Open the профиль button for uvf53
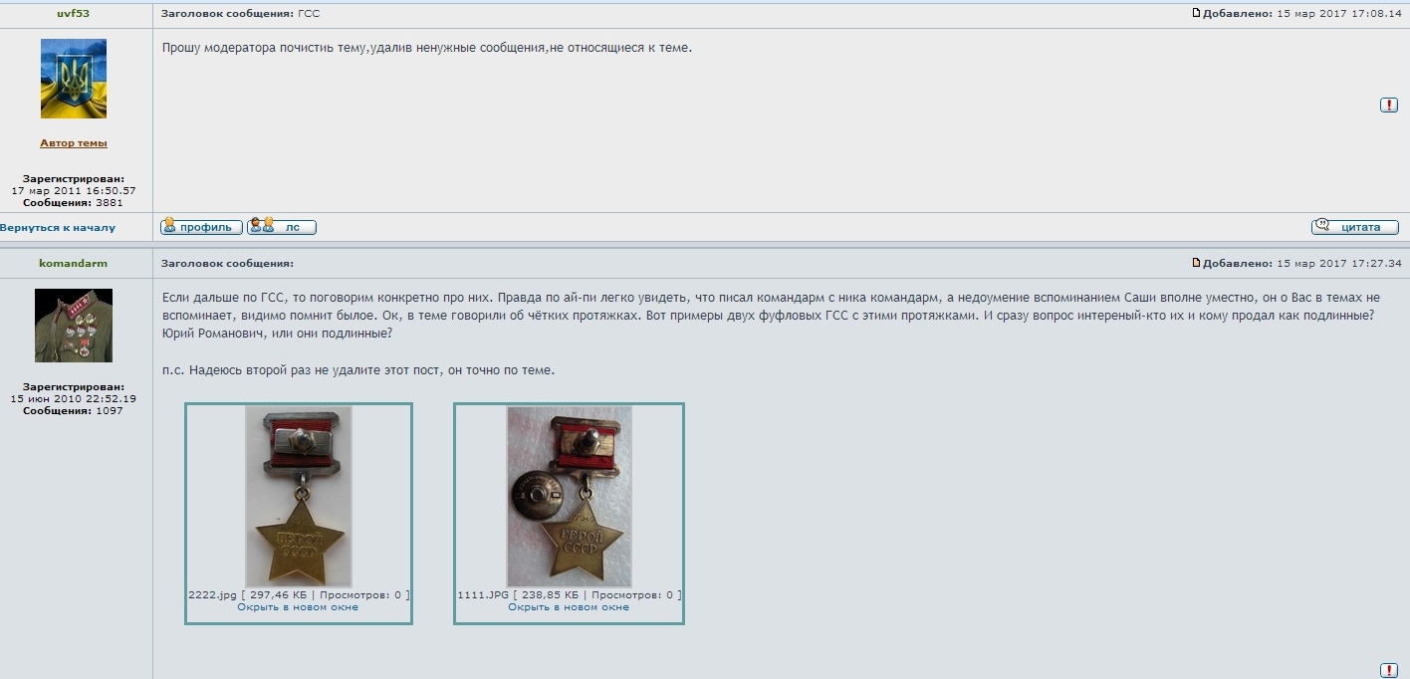Viewport: 1410px width, 679px height. coord(202,227)
